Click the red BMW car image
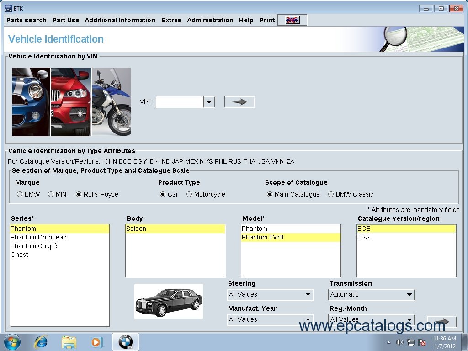Screen dimensions: 468x351 pyautogui.click(x=71, y=102)
